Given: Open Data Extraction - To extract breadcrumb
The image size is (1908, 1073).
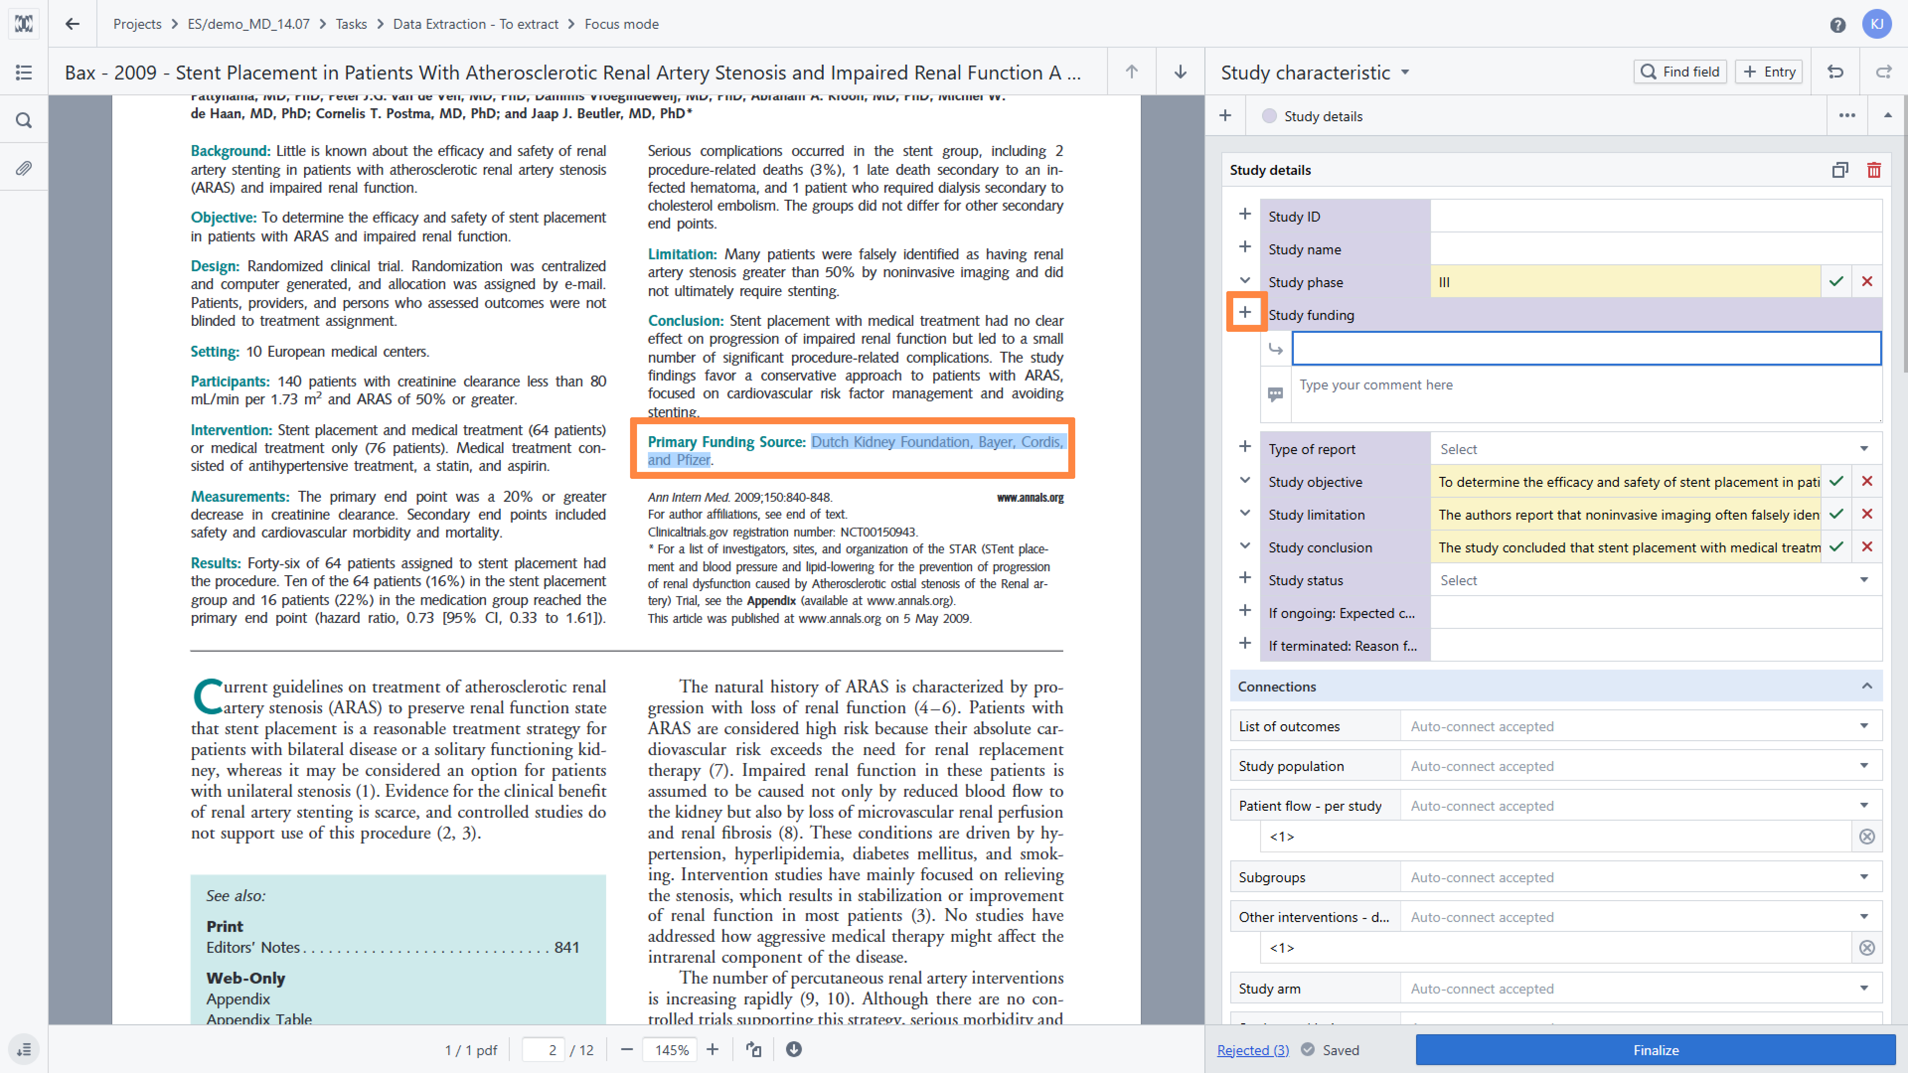Looking at the screenshot, I should pos(476,24).
